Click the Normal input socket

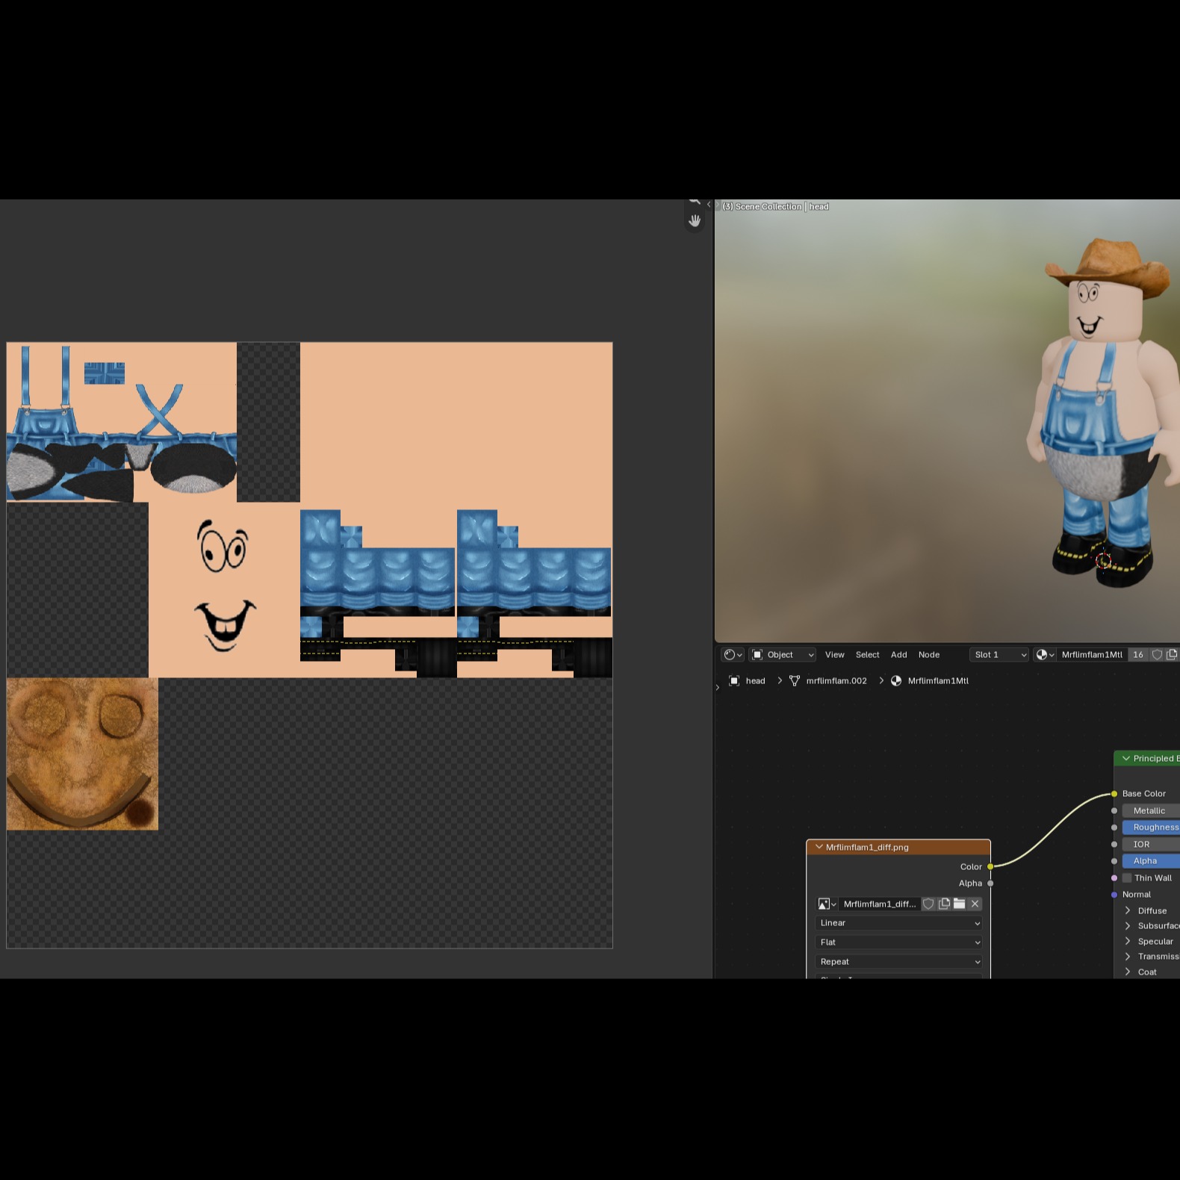pyautogui.click(x=1114, y=895)
